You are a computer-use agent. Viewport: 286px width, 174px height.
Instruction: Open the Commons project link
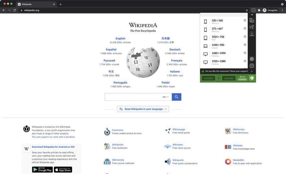[118, 130]
